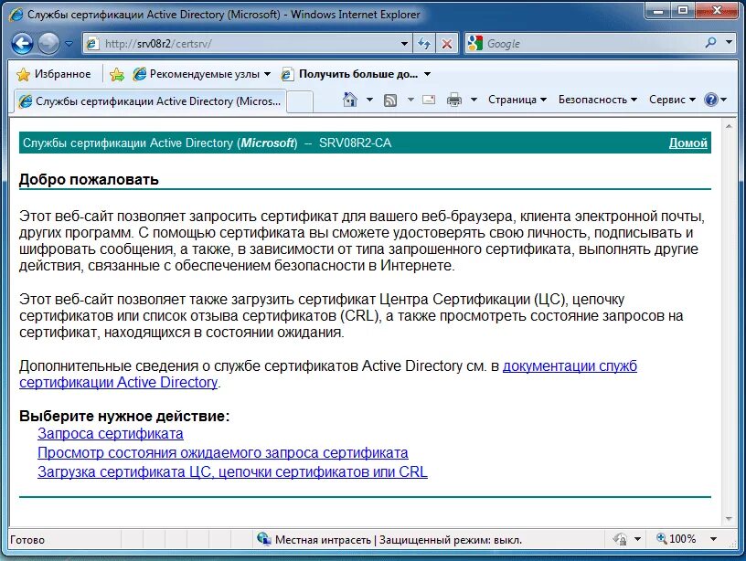Viewport: 746px width, 561px height.
Task: Click the search magnifier icon
Action: (710, 43)
